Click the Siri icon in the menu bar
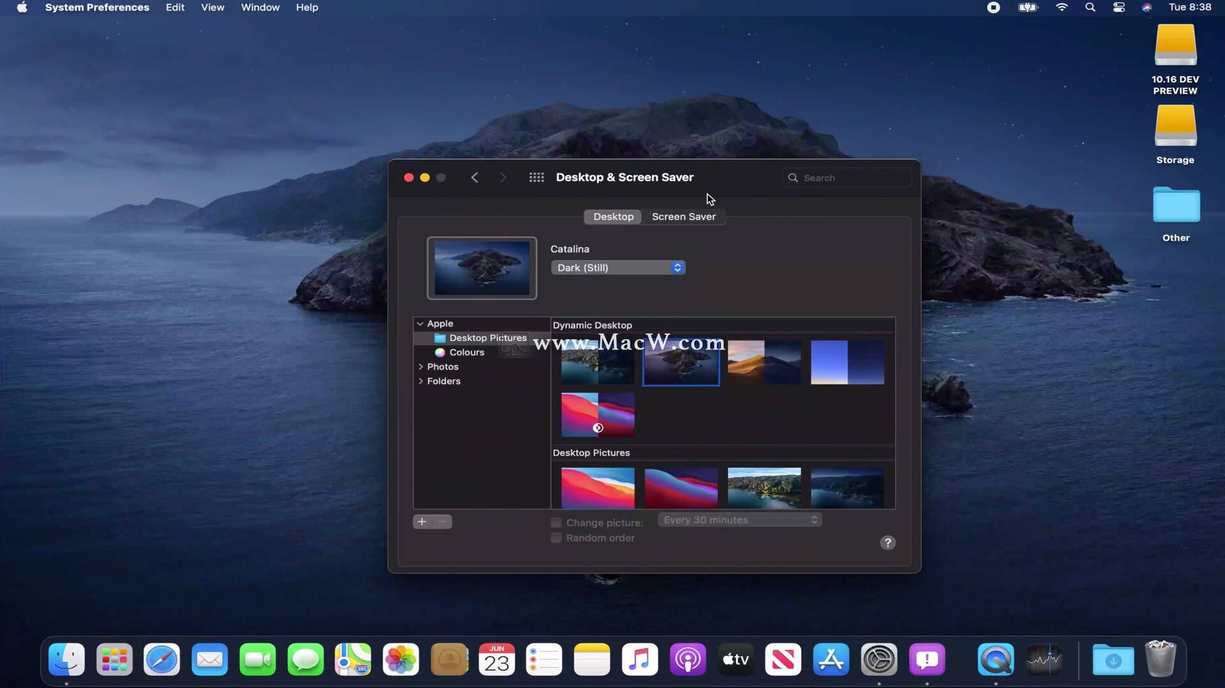The image size is (1225, 688). click(1147, 7)
